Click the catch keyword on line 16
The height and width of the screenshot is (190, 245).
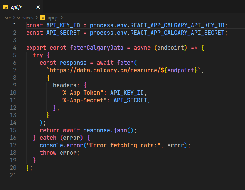(x=48, y=138)
